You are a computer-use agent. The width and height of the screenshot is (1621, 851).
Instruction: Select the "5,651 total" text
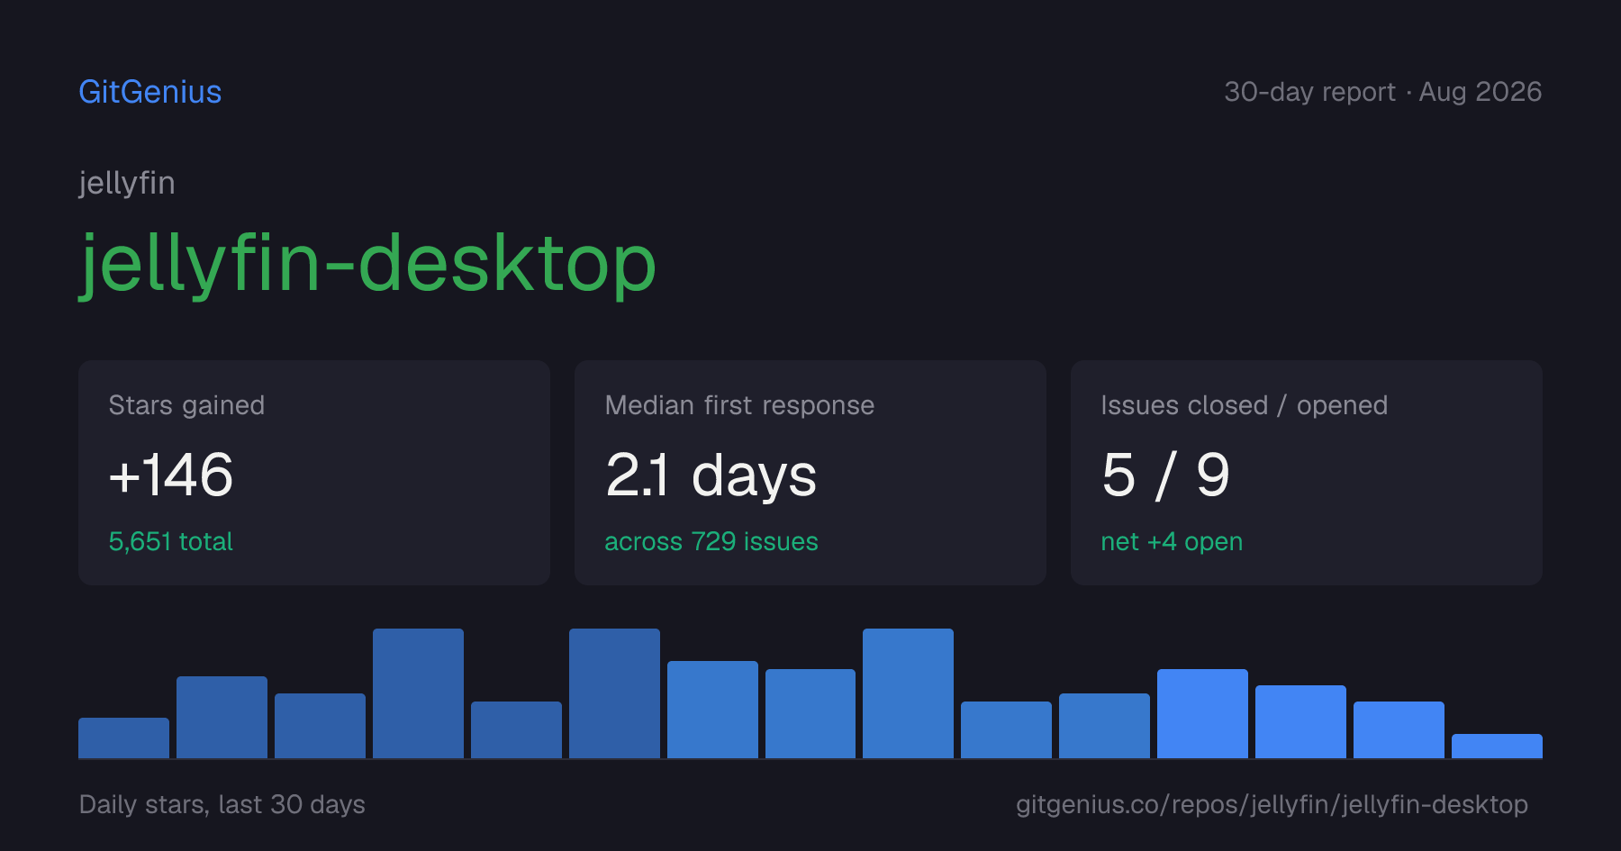pyautogui.click(x=171, y=541)
